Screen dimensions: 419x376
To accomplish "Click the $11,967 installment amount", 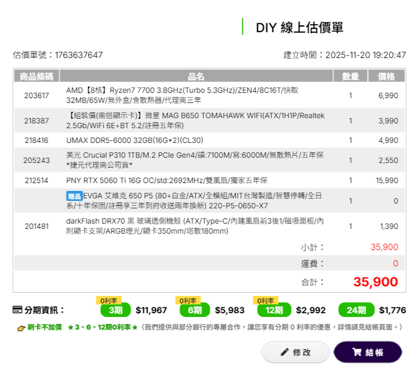I will [x=151, y=310].
